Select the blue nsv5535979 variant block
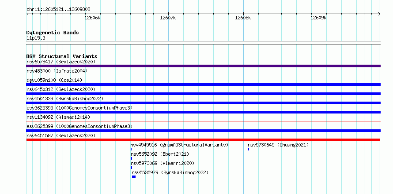The image size is (393, 194). pos(134,177)
